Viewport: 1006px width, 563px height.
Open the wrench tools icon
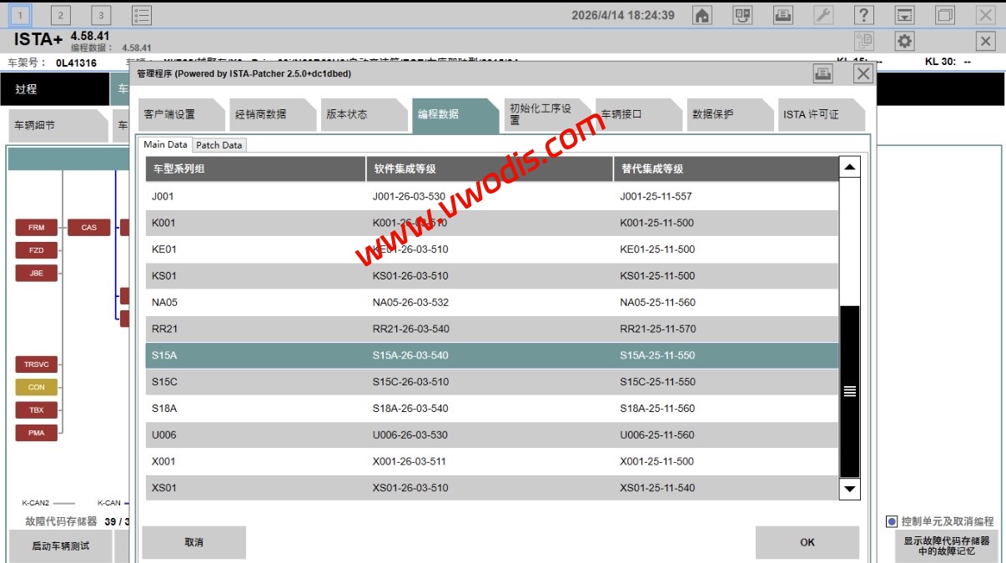pos(823,15)
